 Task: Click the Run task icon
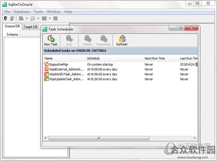[x=69, y=38]
